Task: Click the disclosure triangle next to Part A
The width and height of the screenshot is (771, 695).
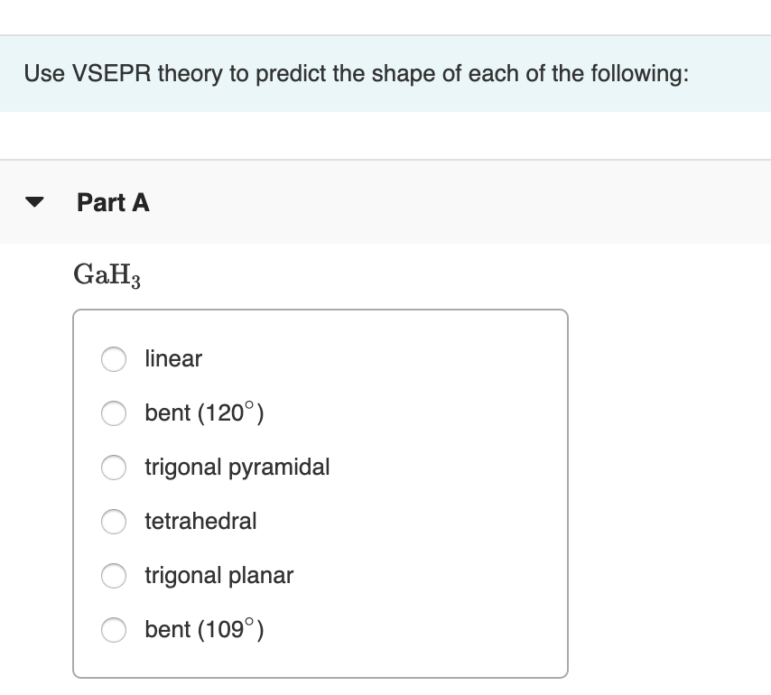Action: click(x=33, y=202)
